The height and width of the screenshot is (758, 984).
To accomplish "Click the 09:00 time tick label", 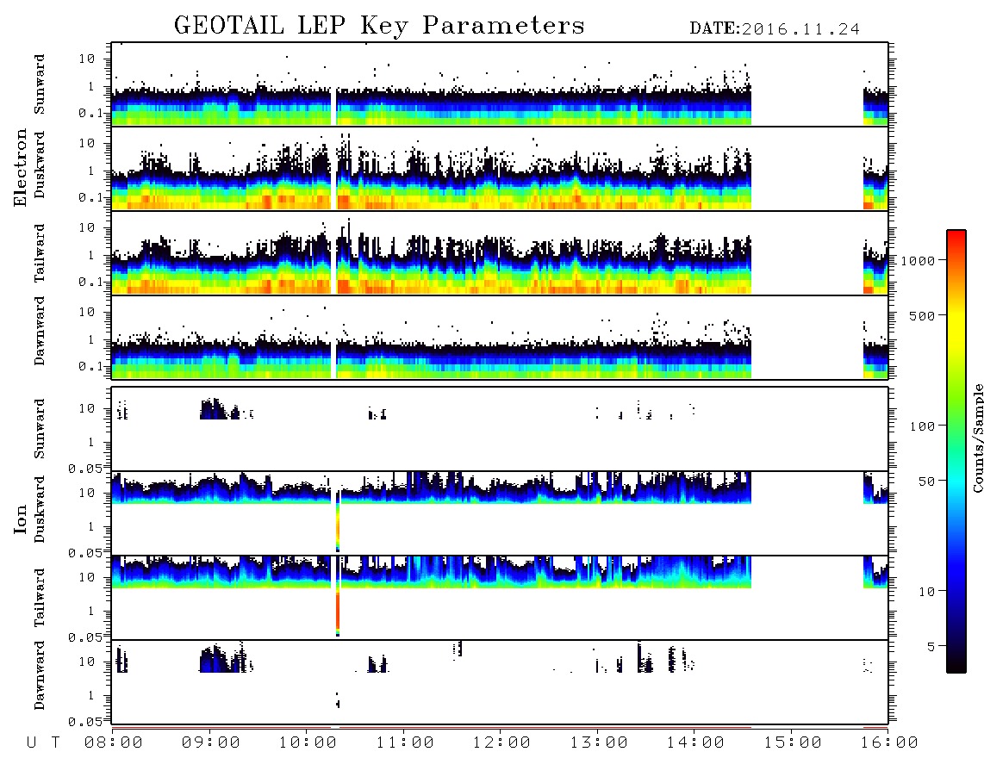I will [211, 742].
